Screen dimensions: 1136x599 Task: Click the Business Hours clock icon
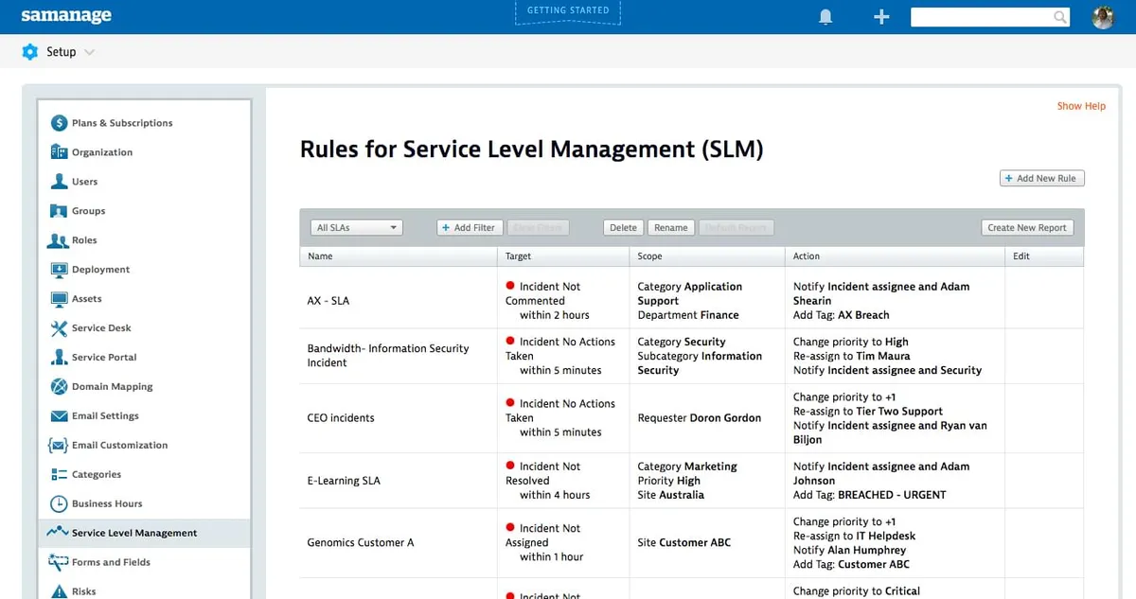tap(59, 504)
